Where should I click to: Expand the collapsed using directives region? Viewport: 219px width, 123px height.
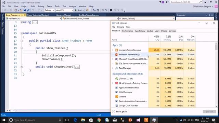tap(22, 22)
